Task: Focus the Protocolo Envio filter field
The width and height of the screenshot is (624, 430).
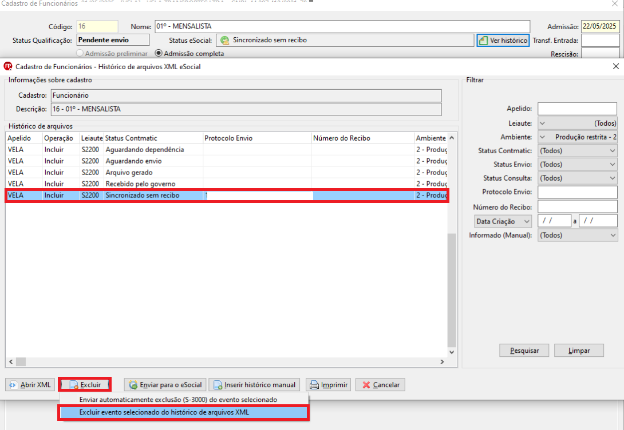Action: pos(578,192)
